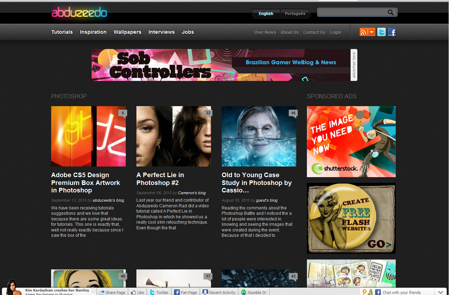
Task: Click the Share Page toolbar button
Action: pos(112,292)
